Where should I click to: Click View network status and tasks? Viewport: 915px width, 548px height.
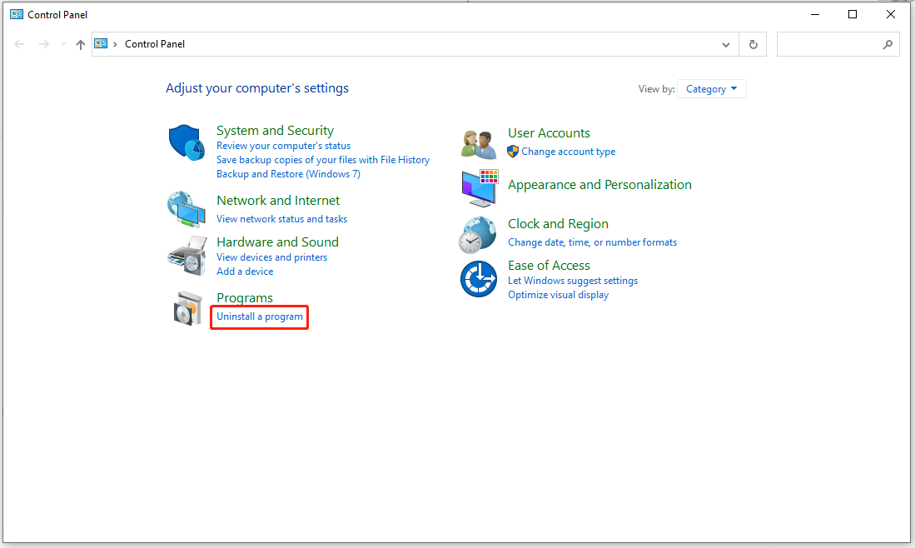click(281, 219)
